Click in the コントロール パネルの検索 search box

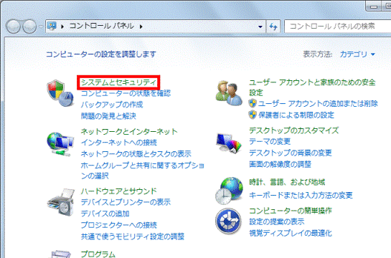click(338, 26)
